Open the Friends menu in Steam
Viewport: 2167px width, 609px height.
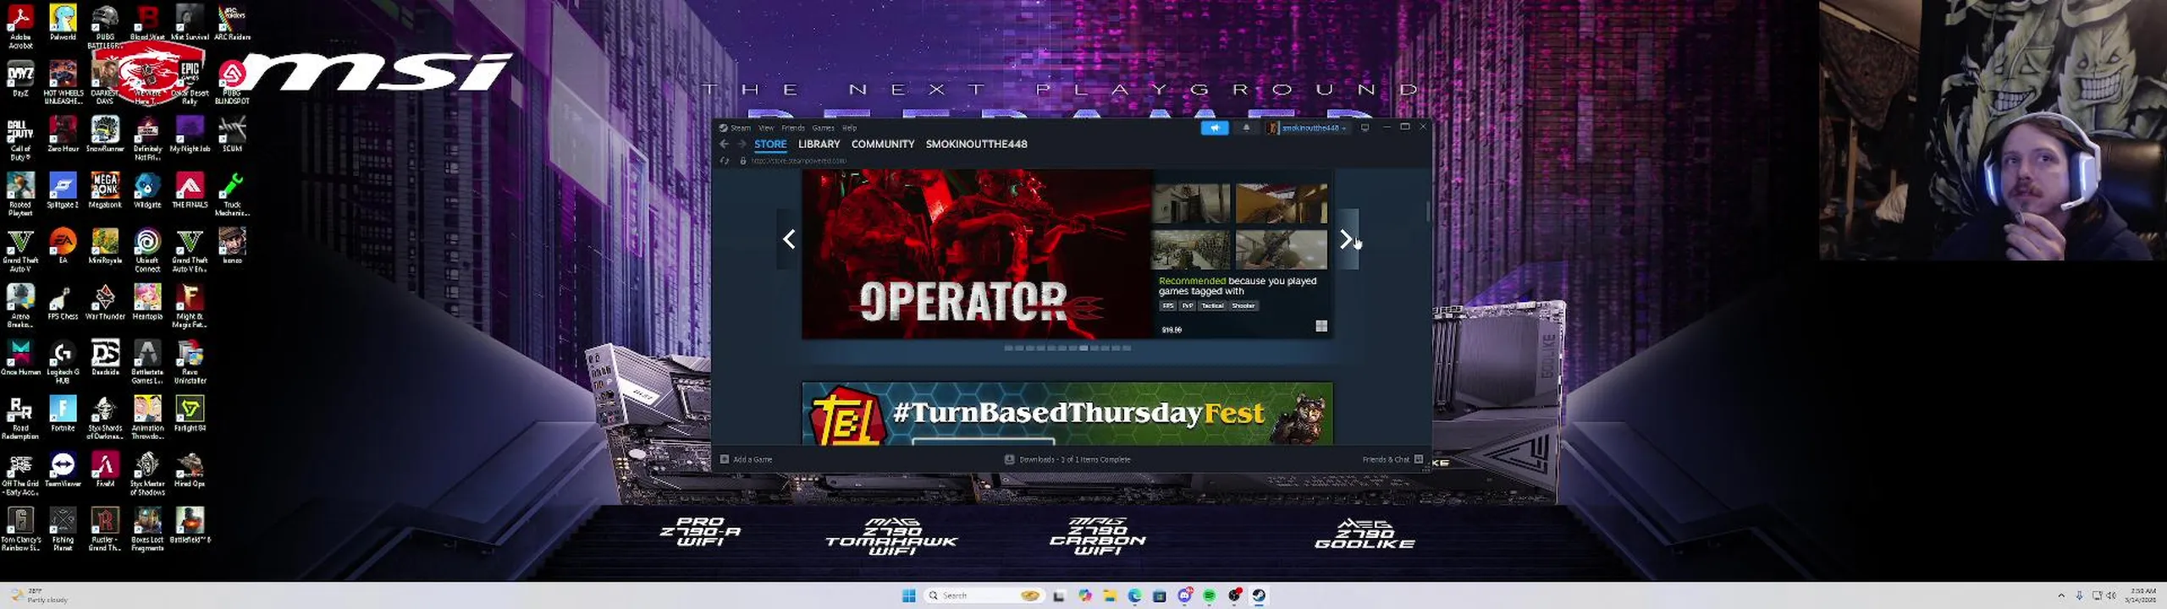793,128
